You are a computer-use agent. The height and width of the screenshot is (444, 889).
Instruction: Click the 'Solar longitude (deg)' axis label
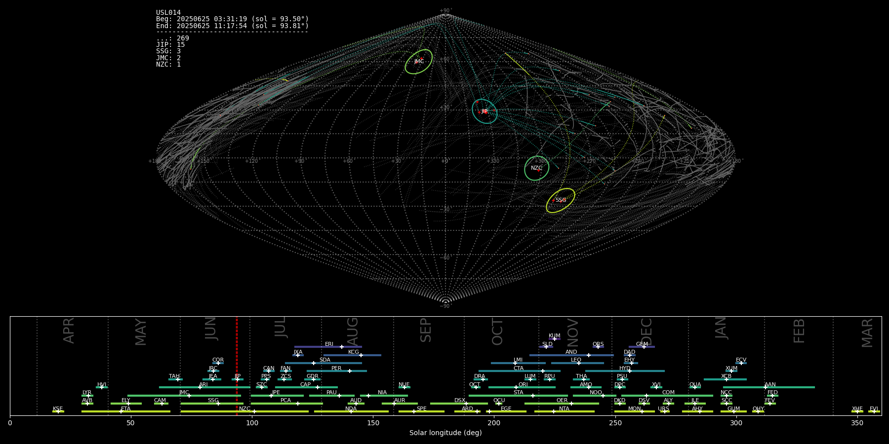(x=445, y=433)
